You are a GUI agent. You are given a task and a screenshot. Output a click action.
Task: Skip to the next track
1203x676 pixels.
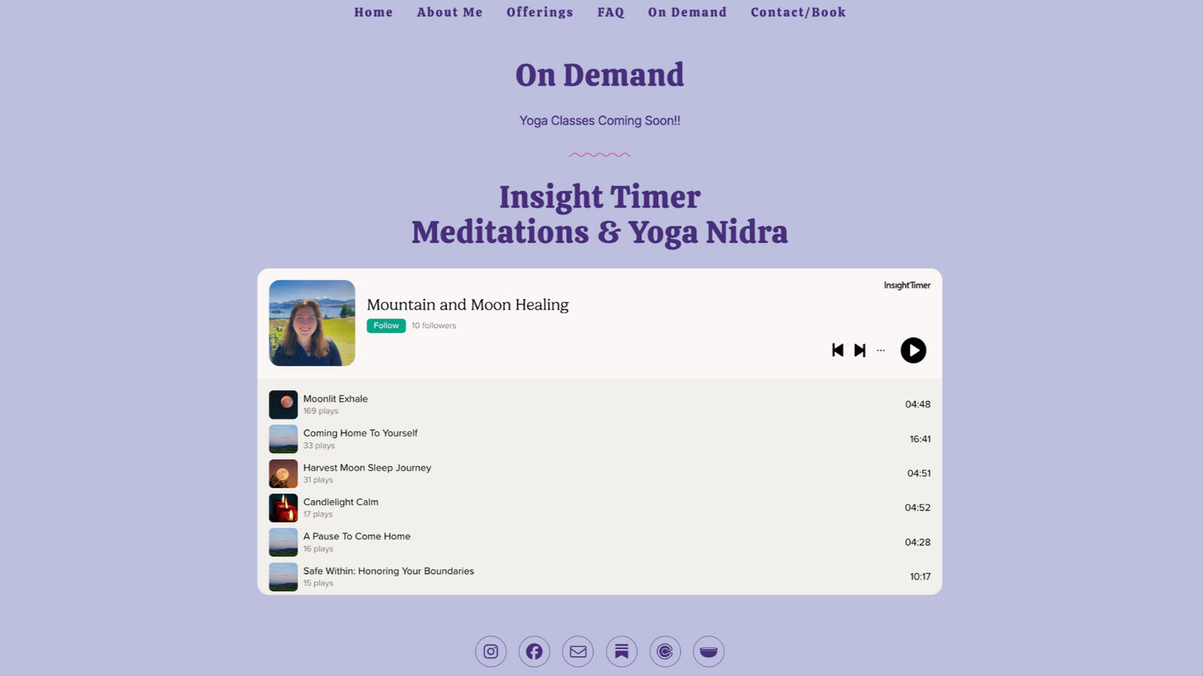pos(858,349)
